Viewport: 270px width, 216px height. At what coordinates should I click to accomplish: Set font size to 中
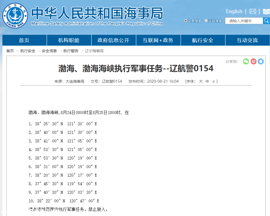tap(207, 81)
